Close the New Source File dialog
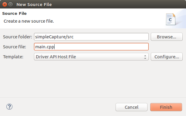Image resolution: width=186 pixels, height=116 pixels. (x=5, y=4)
